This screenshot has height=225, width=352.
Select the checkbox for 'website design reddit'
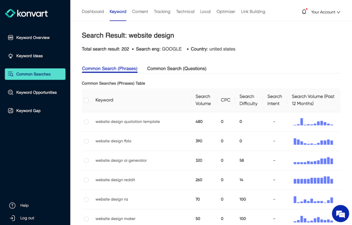[86, 180]
